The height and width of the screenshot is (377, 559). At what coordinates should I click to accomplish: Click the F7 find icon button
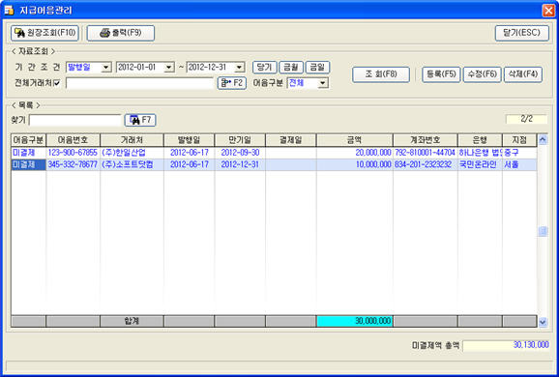tap(140, 120)
